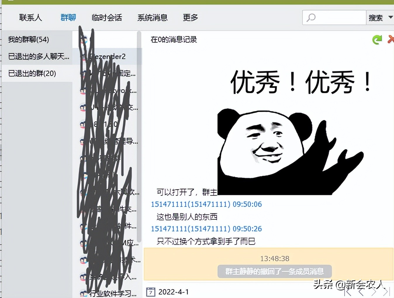Open the search button dropdown arrow
The image size is (394, 298).
coord(390,18)
